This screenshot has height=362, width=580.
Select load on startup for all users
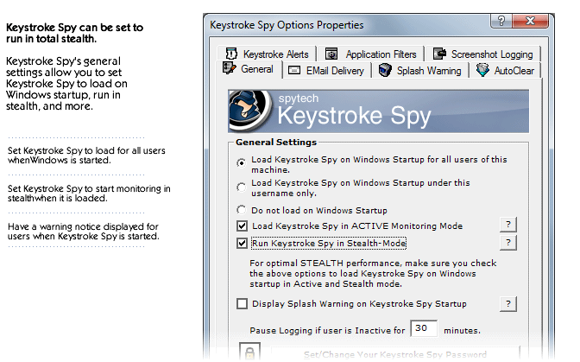(241, 162)
